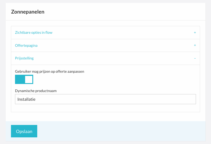Collapse the Prijsstelling accordion section
This screenshot has height=144, width=211.
coord(106,58)
